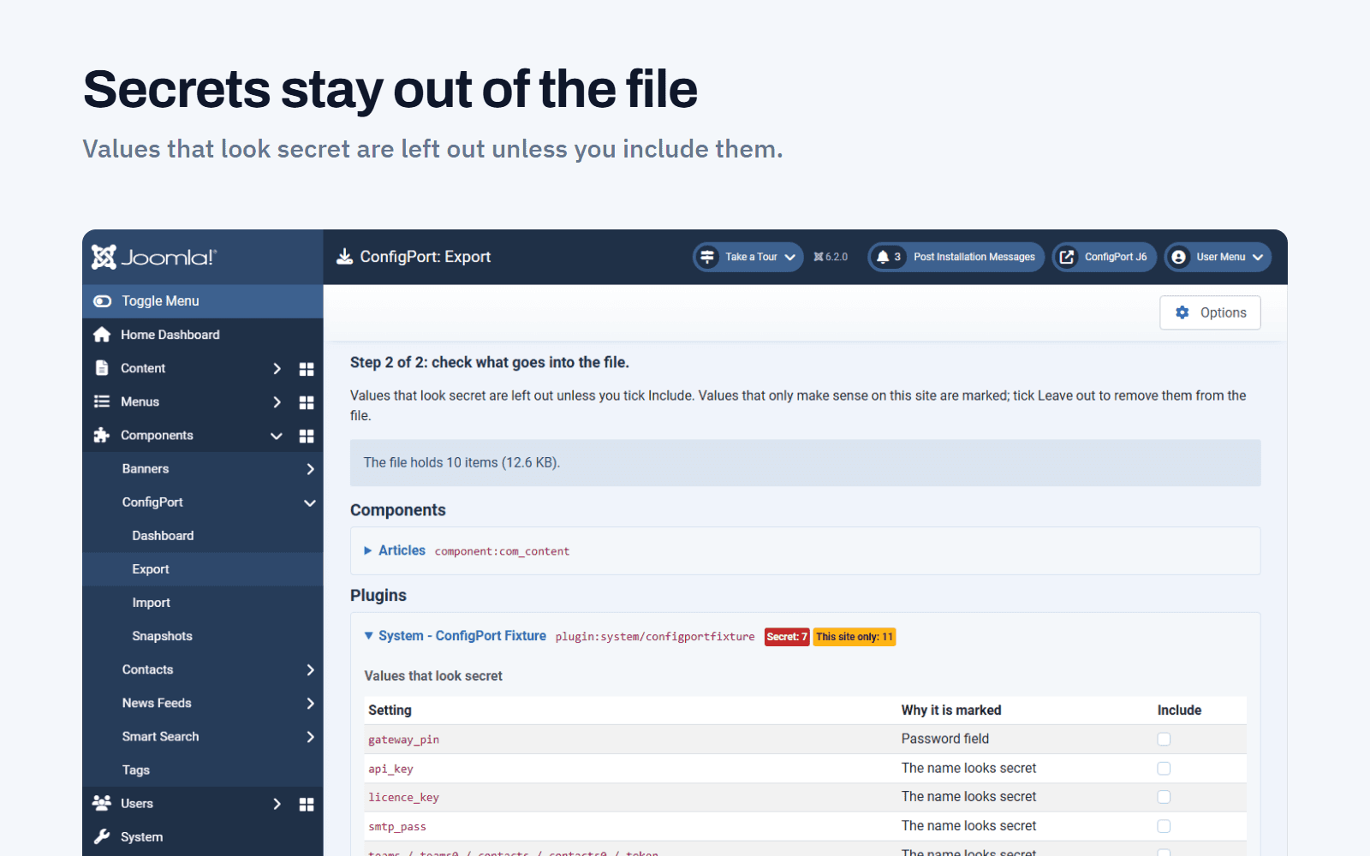Expand the Banners submenu chevron
The height and width of the screenshot is (856, 1370).
tap(310, 469)
